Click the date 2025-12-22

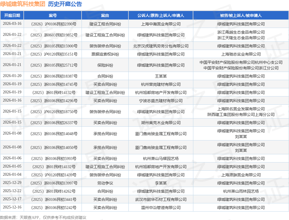12,191
